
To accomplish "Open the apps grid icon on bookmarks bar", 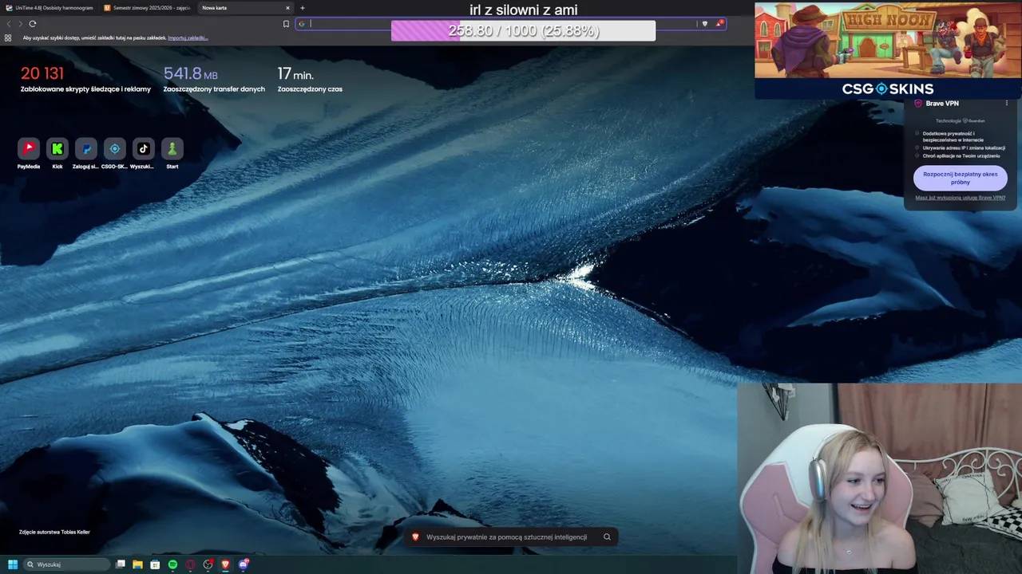I will (8, 37).
